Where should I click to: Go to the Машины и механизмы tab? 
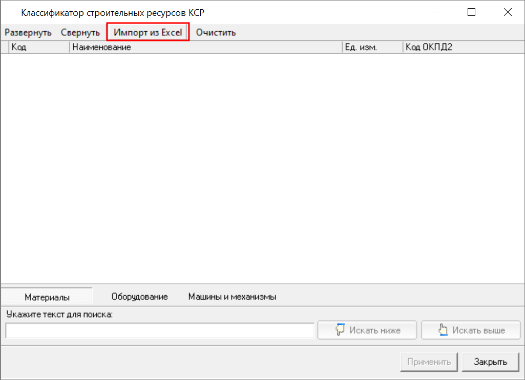[x=232, y=297]
